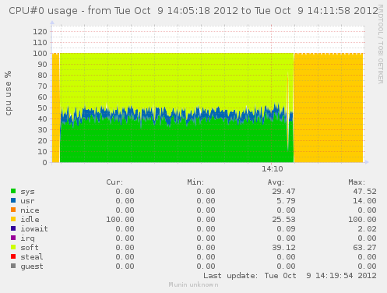
Task: Click the red steal legend swatch
Action: coord(13,256)
